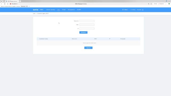Open the info bar's small dropdown arrow
Viewport: 171px width, 96px height.
point(29,6)
